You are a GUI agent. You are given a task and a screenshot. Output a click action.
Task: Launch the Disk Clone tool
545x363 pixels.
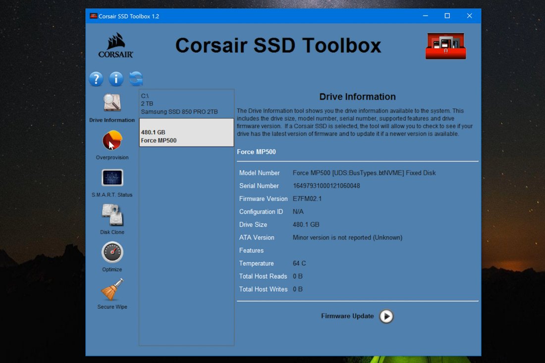112,215
